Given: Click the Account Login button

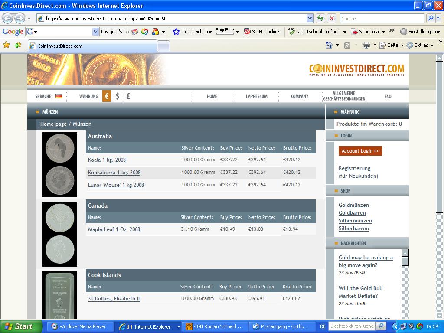Looking at the screenshot, I should [360, 151].
